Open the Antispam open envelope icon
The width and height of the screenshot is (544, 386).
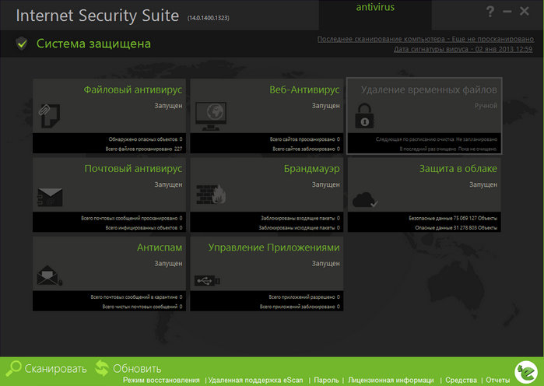[49, 275]
